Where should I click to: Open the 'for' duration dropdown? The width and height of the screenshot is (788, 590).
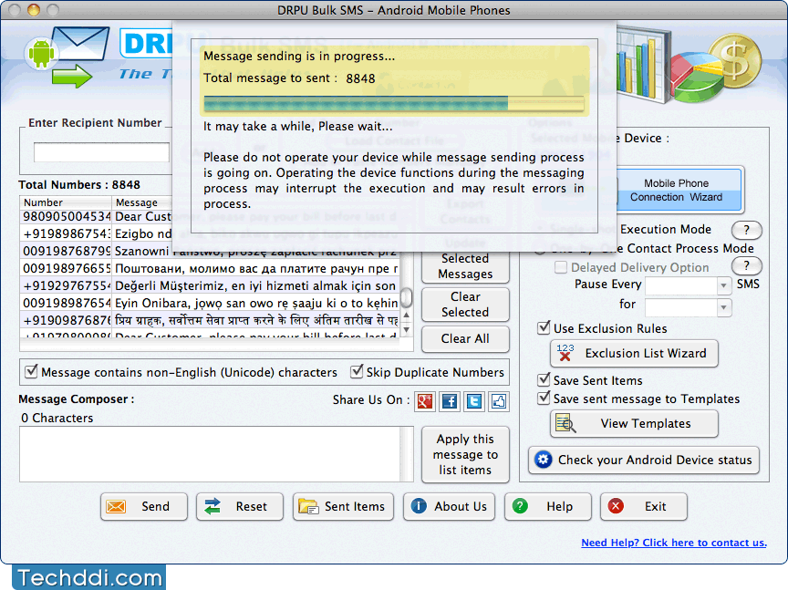click(x=723, y=307)
